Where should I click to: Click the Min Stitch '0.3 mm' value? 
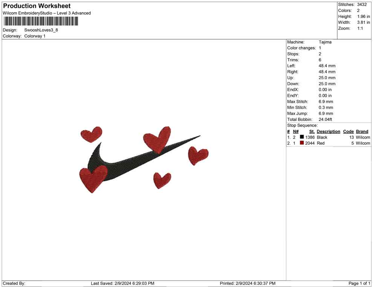click(x=326, y=107)
